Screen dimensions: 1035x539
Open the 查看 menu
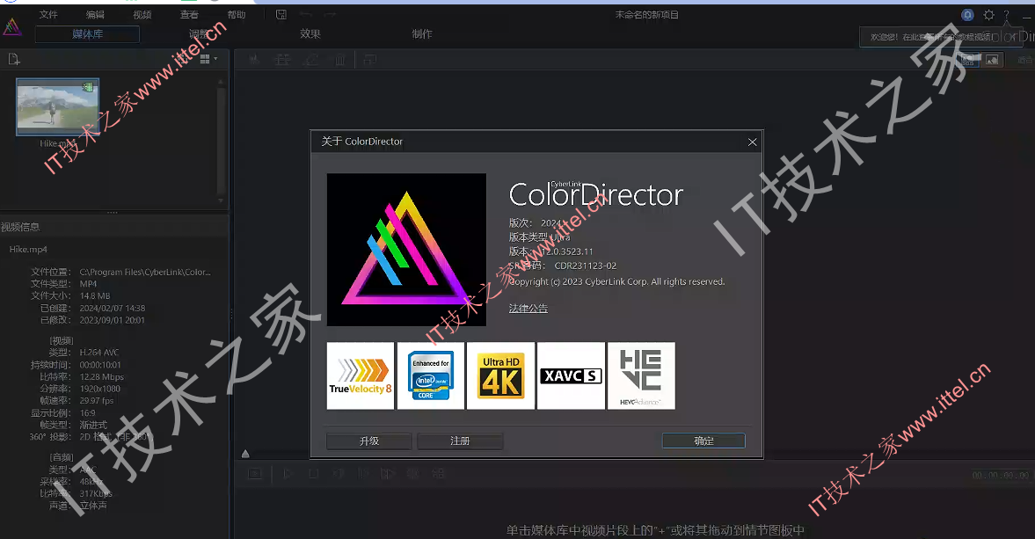(x=189, y=15)
